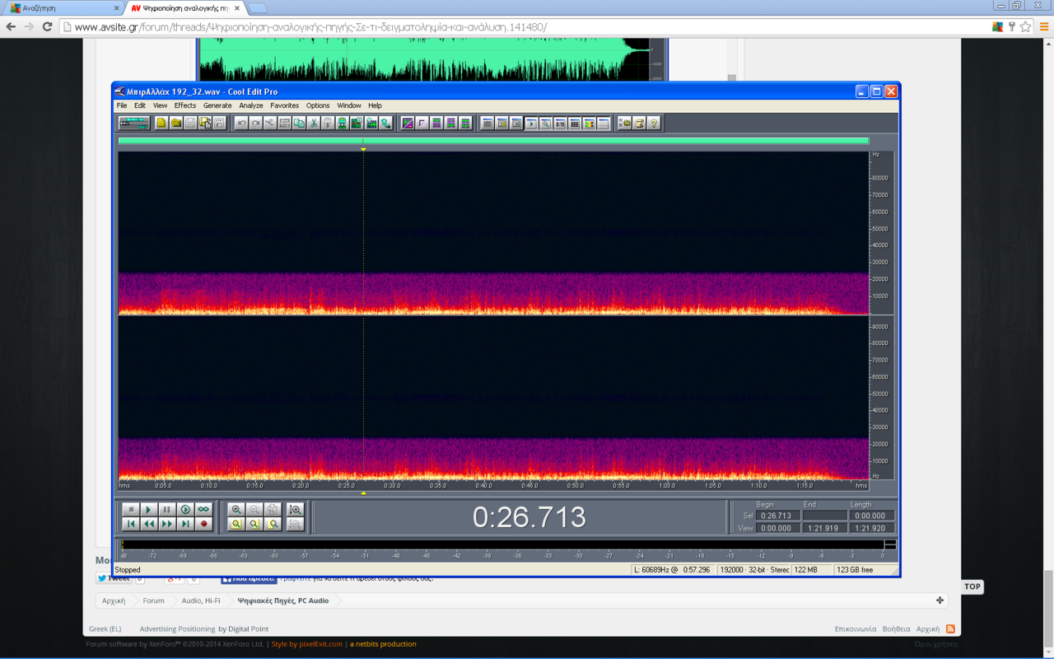1054x659 pixels.
Task: Click the toolbar magnifier zoom-controls icon
Action: pos(545,123)
